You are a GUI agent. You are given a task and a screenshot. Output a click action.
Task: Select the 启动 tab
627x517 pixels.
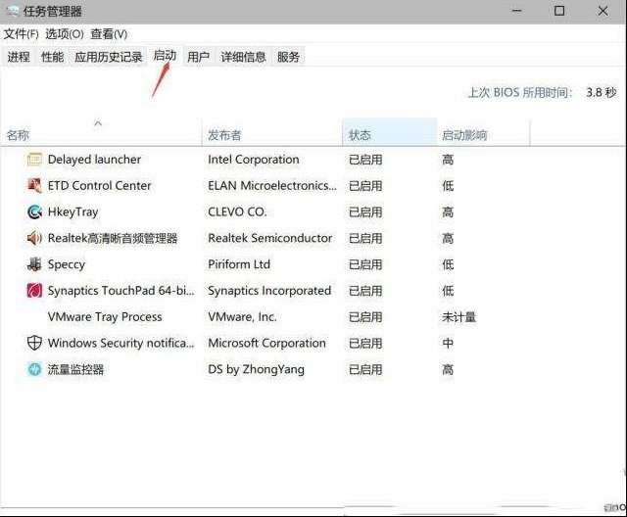pos(165,56)
